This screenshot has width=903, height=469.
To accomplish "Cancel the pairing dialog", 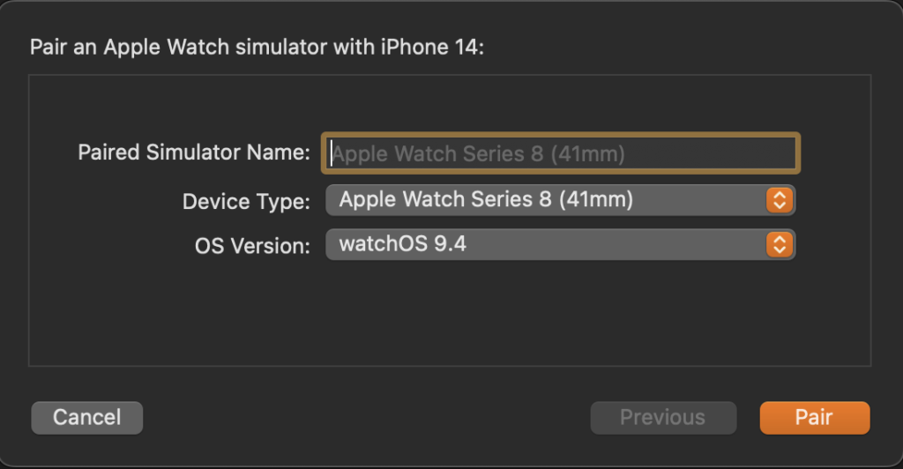I will [86, 417].
